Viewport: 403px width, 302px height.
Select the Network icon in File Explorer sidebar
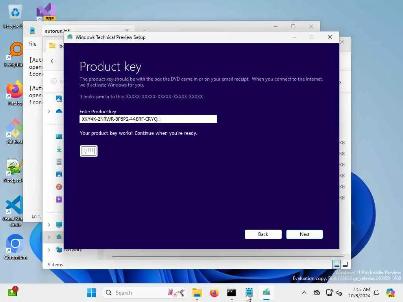[x=59, y=250]
